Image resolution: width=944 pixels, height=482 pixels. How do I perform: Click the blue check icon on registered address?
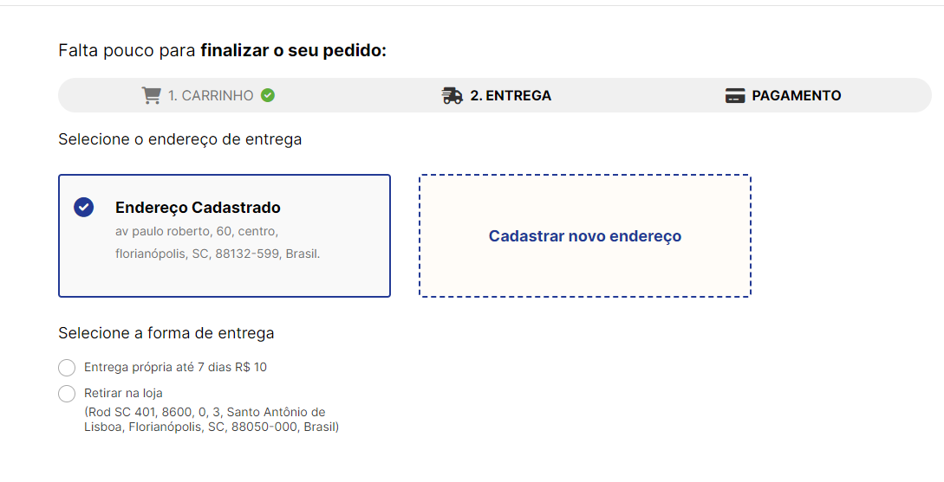(x=84, y=208)
